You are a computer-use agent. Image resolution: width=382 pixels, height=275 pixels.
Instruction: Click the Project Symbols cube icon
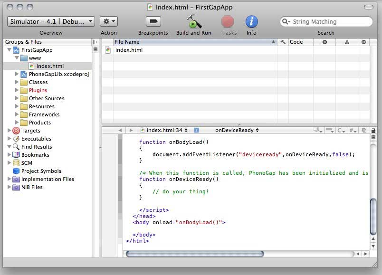[16, 171]
